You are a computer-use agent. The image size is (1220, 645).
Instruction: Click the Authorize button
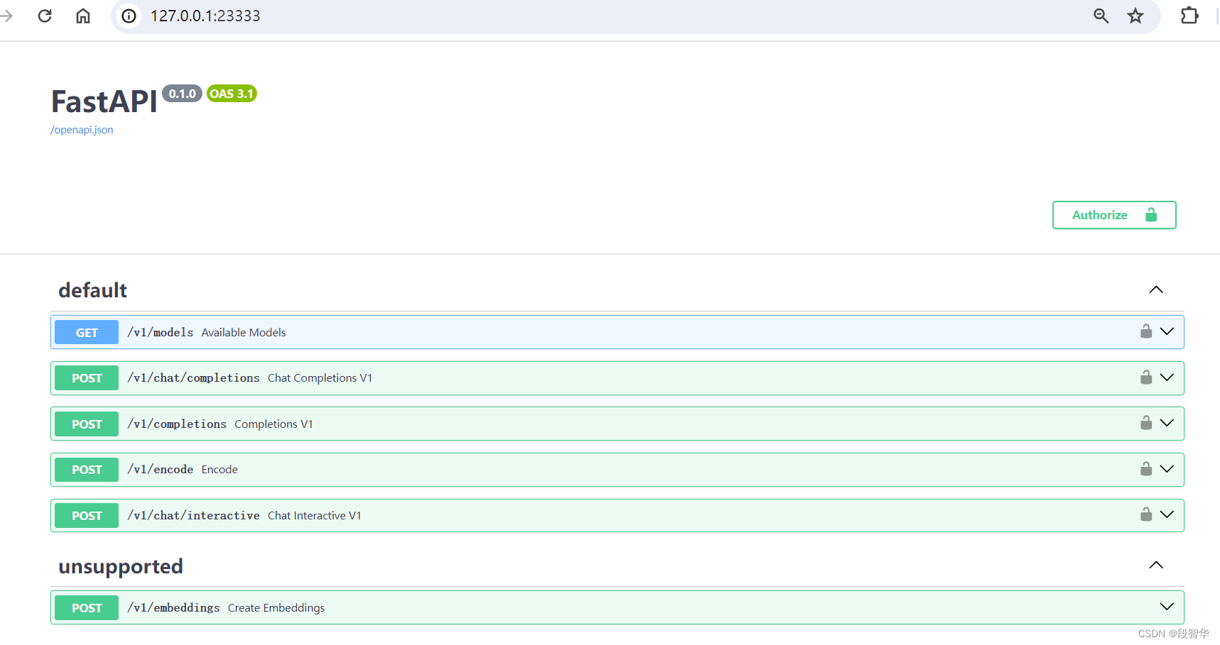pyautogui.click(x=1114, y=215)
